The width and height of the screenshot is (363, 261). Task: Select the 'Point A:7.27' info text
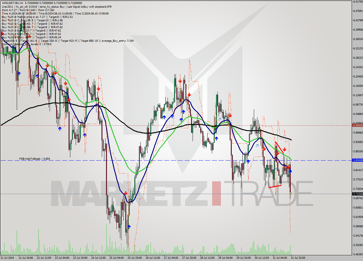click(x=10, y=10)
